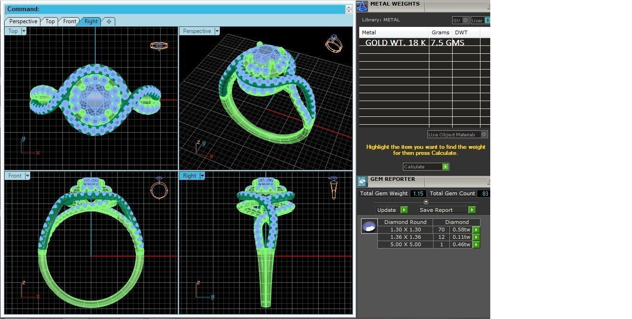The width and height of the screenshot is (632, 319).
Task: Click the 7.5 GMS weight cell
Action: coord(448,43)
